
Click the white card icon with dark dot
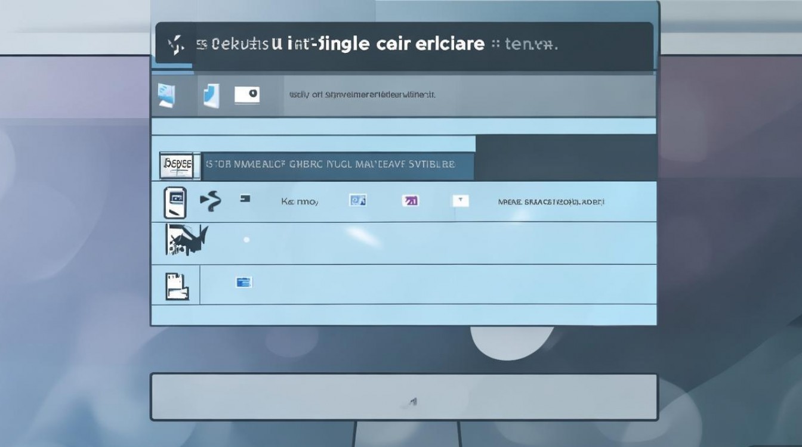tap(247, 95)
